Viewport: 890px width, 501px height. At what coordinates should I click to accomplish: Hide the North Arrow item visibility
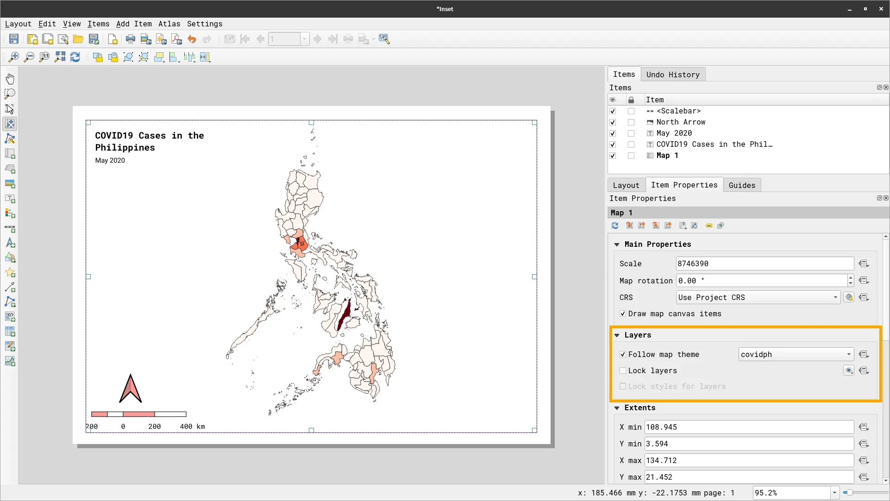point(613,122)
